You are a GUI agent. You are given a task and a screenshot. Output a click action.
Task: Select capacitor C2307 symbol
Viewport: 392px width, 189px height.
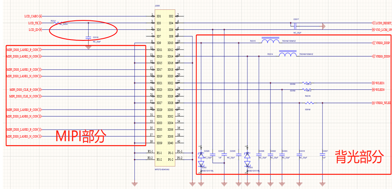pyautogui.click(x=323, y=155)
